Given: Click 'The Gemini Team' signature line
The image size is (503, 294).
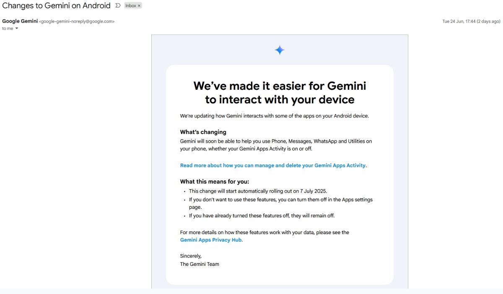Looking at the screenshot, I should click(199, 264).
